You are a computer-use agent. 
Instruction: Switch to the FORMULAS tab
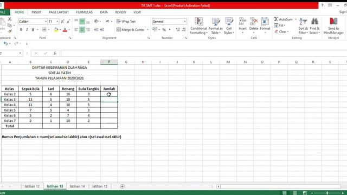[85, 12]
